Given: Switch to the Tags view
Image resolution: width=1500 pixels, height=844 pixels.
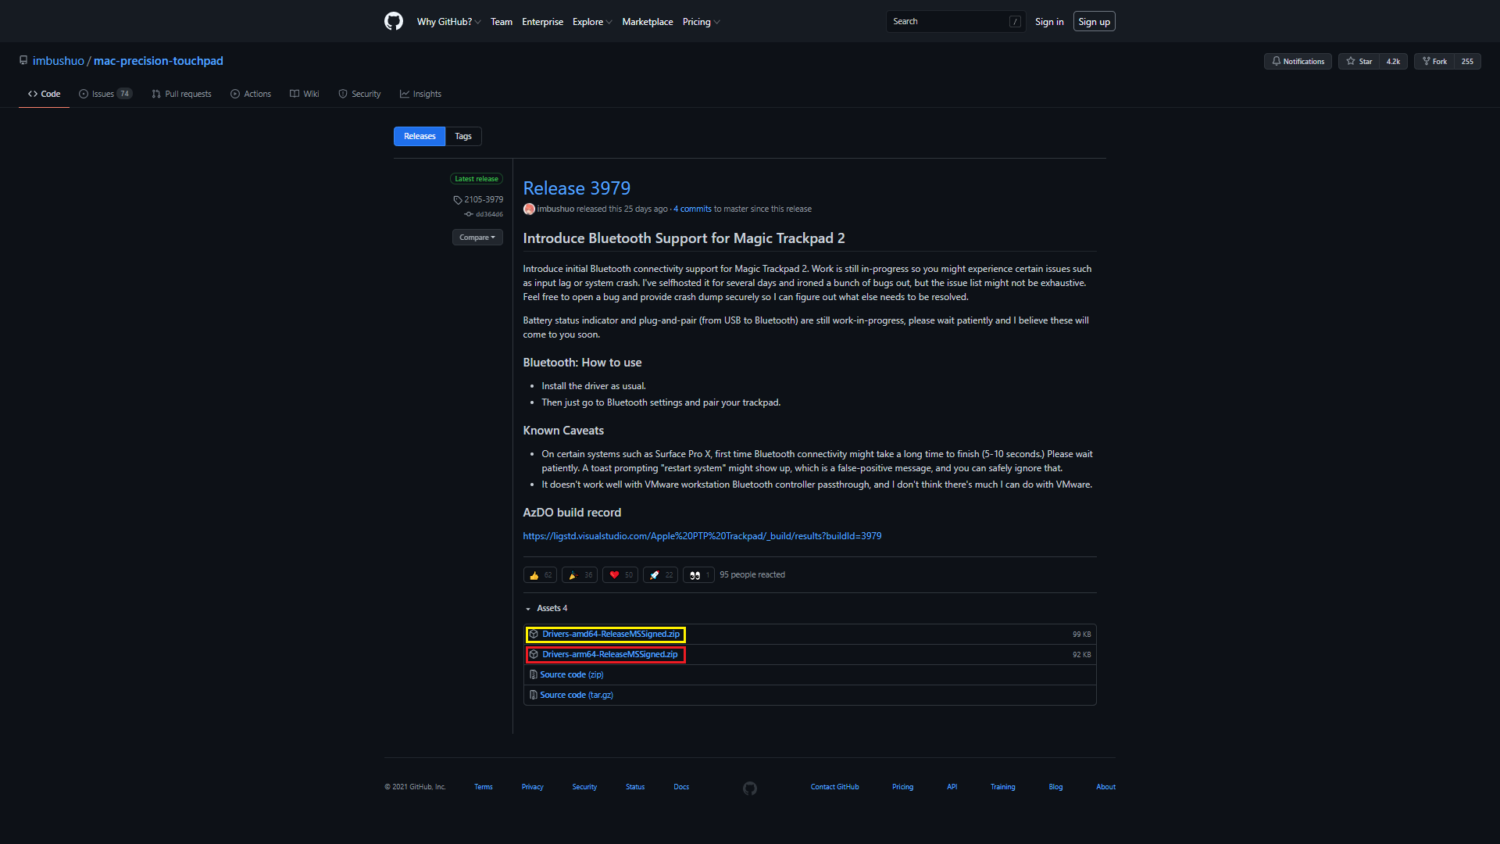Looking at the screenshot, I should [463, 136].
